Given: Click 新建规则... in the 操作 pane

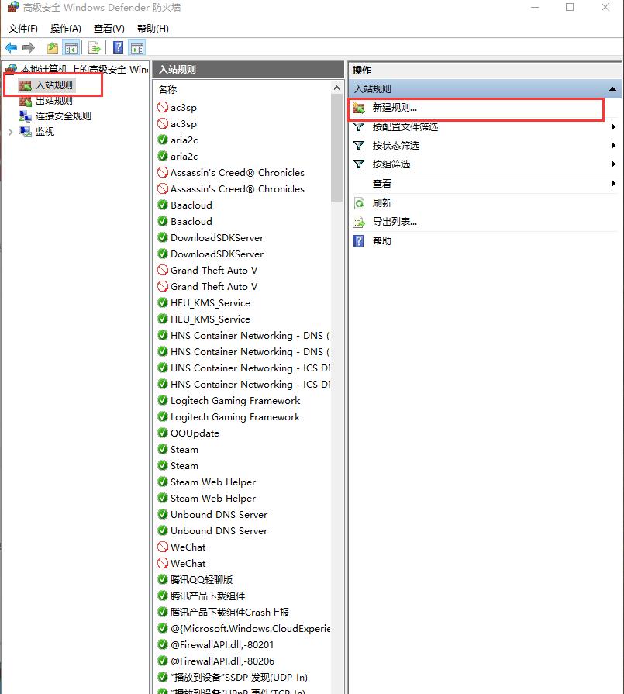Looking at the screenshot, I should point(395,108).
